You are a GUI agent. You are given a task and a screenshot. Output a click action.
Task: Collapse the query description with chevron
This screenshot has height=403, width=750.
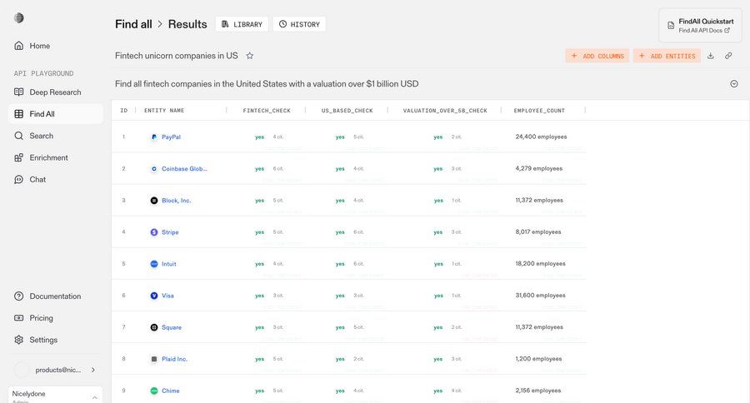point(734,83)
